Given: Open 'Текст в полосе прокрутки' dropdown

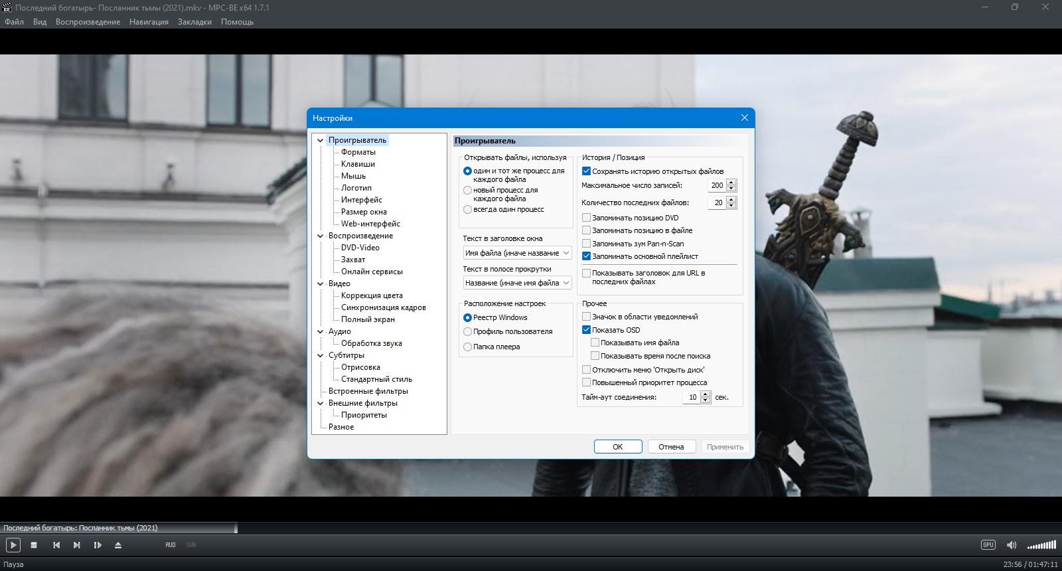Looking at the screenshot, I should pos(517,283).
